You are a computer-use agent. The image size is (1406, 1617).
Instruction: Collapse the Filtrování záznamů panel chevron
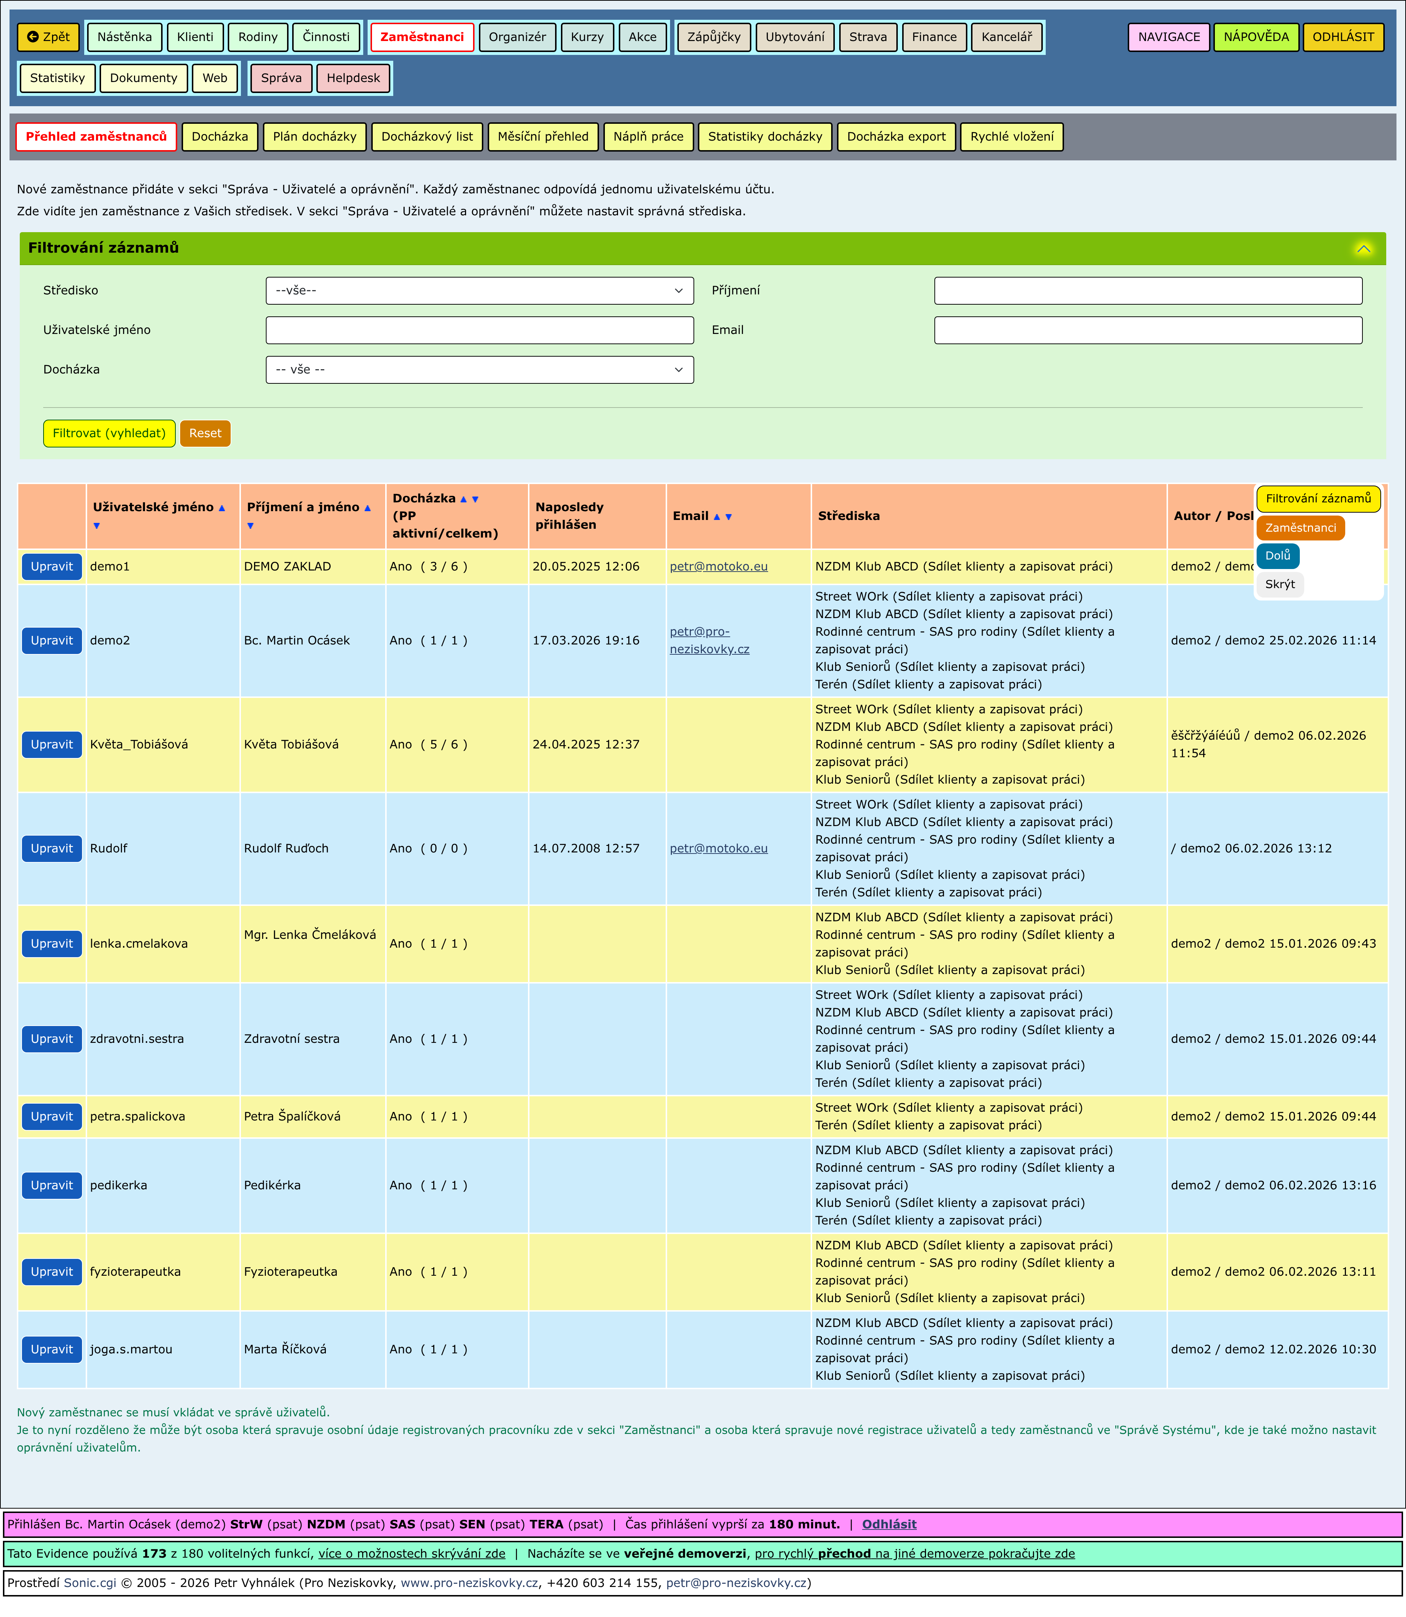(1364, 249)
